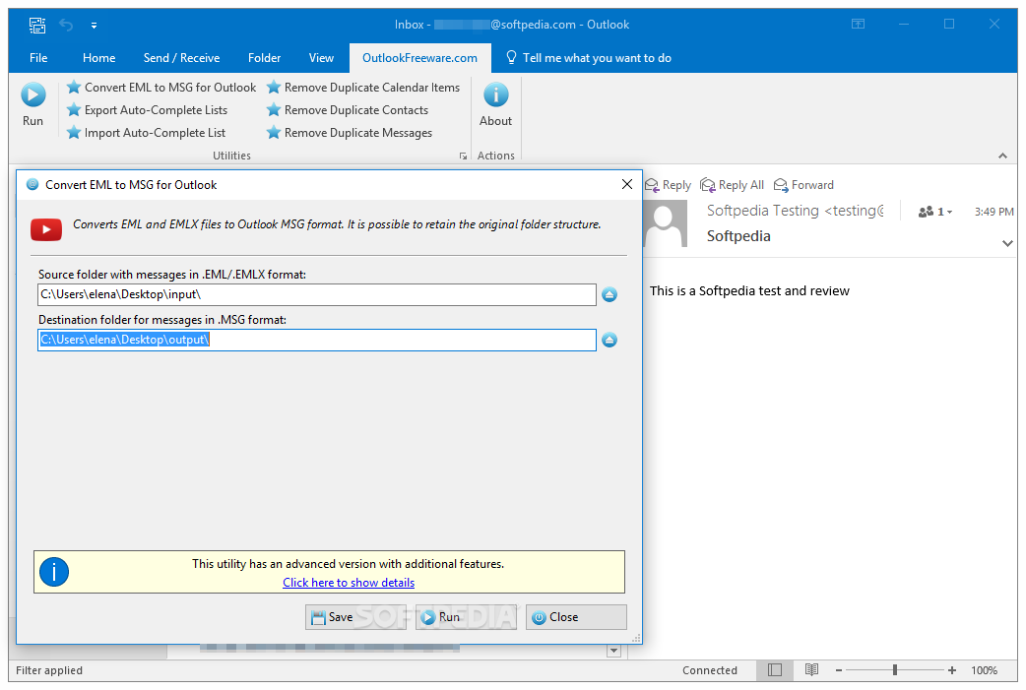Click the destination folder path field
The width and height of the screenshot is (1026, 690).
click(317, 341)
